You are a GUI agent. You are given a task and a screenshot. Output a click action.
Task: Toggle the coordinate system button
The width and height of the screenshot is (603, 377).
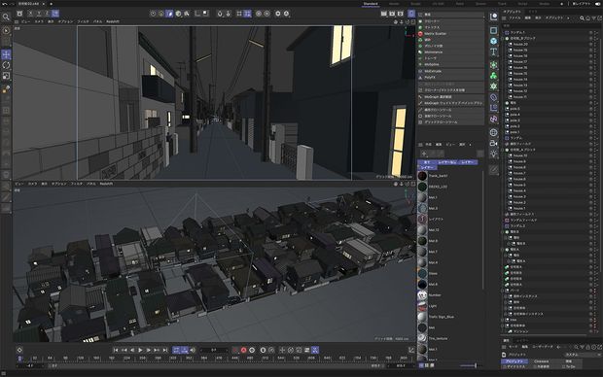(x=55, y=14)
